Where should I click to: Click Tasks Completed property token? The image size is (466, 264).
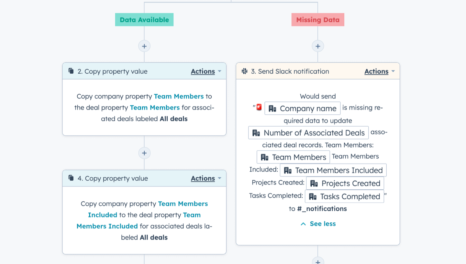(344, 196)
